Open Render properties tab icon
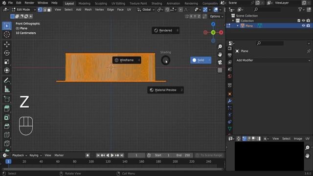The height and width of the screenshot is (176, 313). point(229,48)
